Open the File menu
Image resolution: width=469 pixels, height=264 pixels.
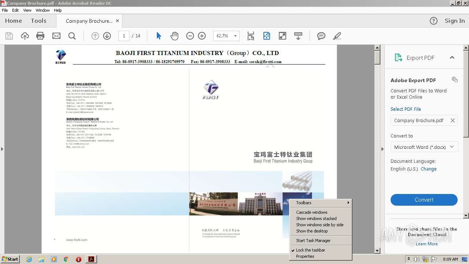tap(5, 10)
